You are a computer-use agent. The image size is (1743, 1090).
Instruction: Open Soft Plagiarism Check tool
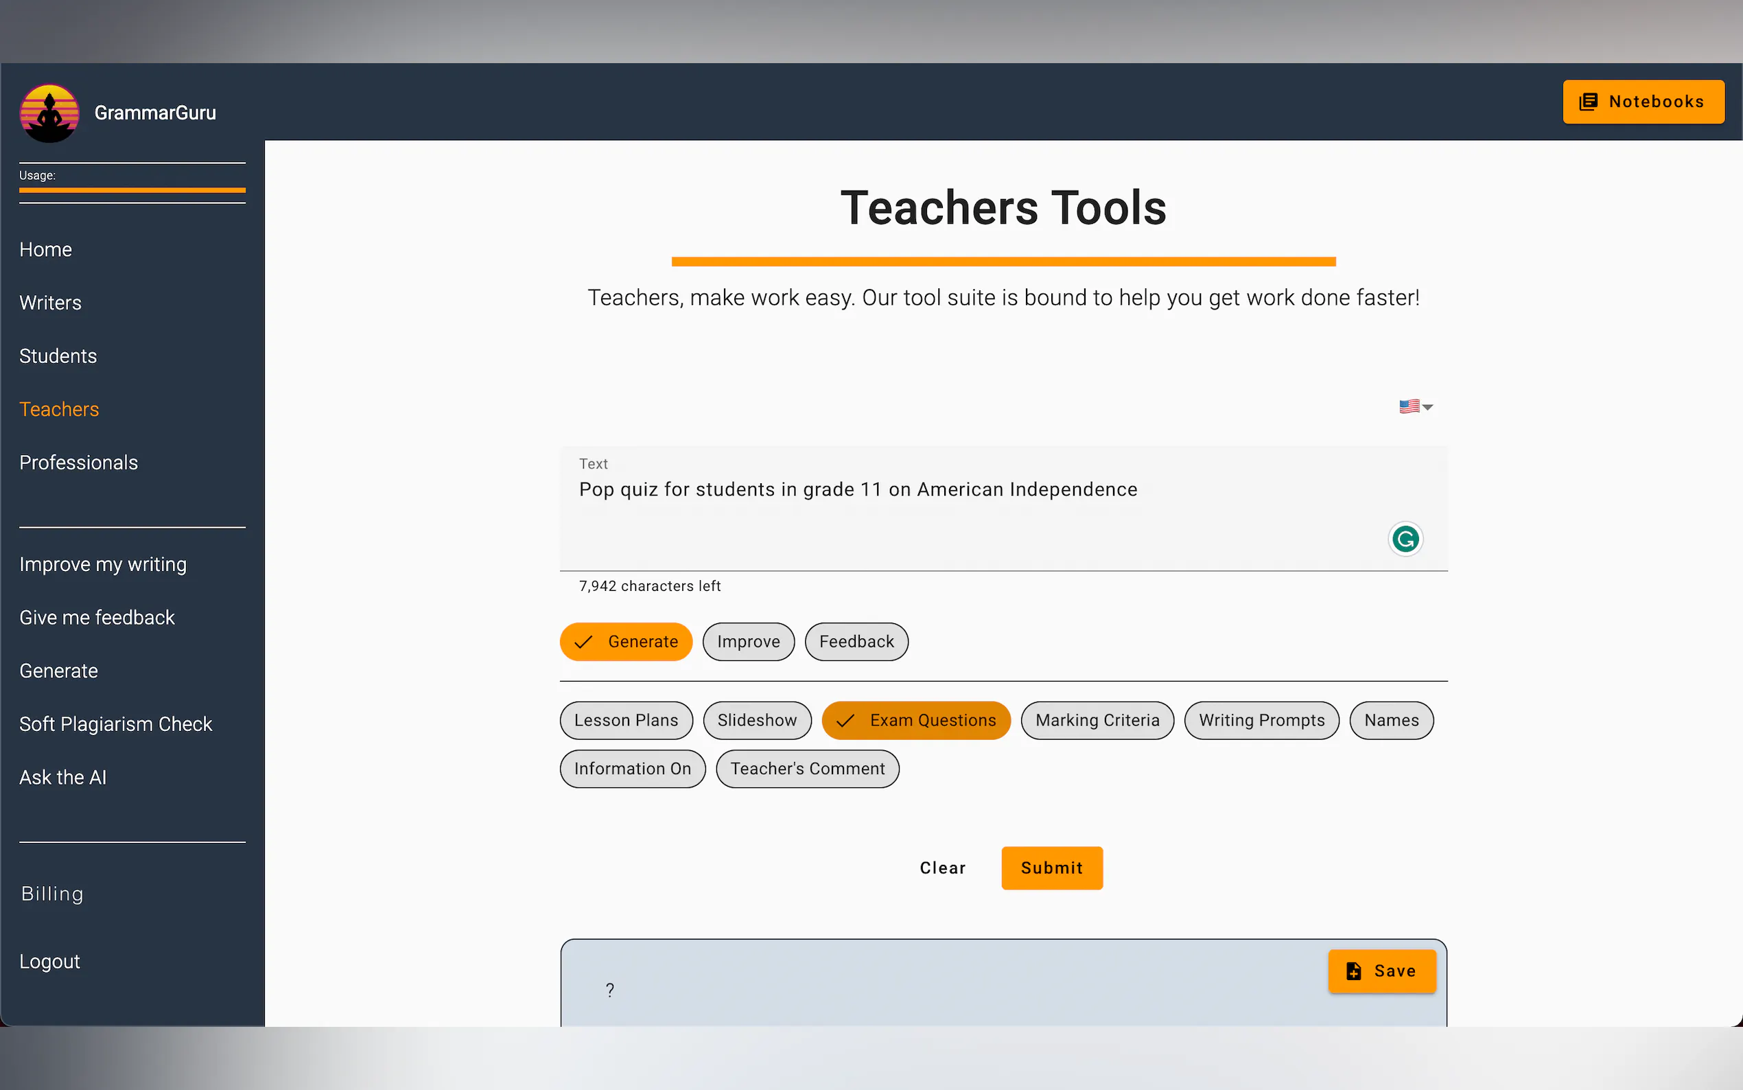click(115, 723)
